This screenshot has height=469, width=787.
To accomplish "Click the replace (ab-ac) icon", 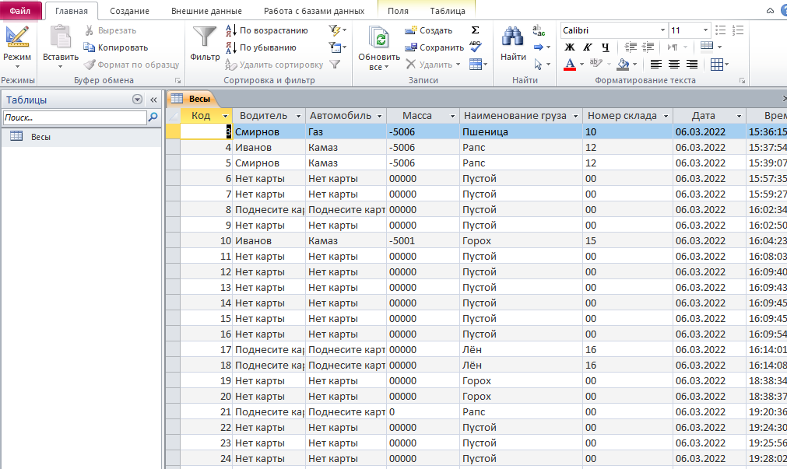I will pyautogui.click(x=539, y=30).
